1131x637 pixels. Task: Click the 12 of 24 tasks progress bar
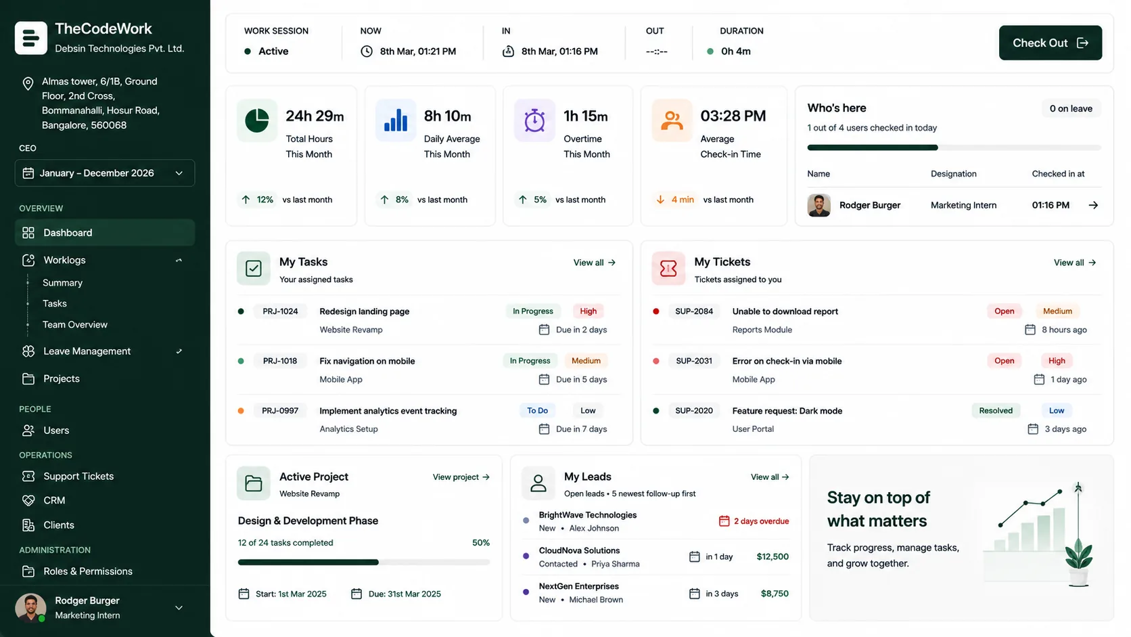coord(364,563)
